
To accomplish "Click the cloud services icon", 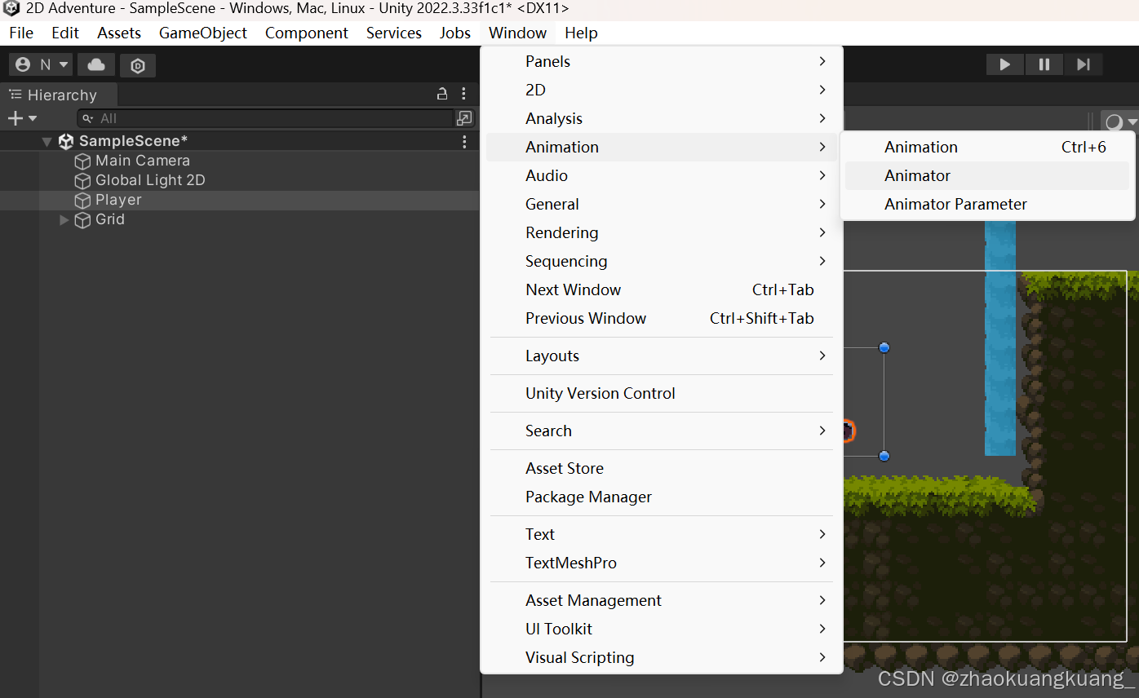I will click(x=96, y=64).
